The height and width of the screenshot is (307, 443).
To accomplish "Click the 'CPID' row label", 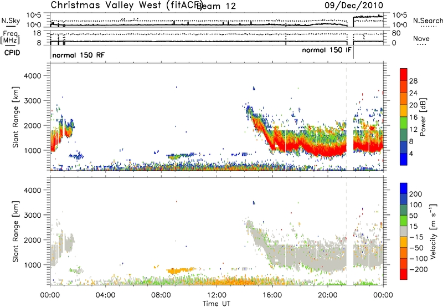I will point(12,53).
